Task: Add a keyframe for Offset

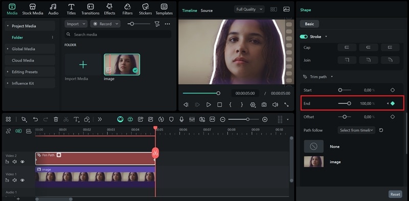Action: click(393, 117)
